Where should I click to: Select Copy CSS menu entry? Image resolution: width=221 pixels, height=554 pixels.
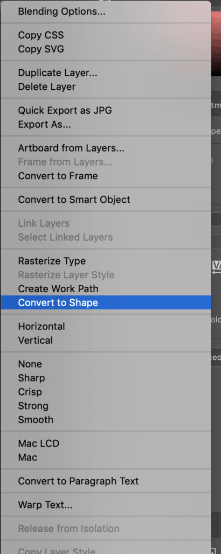coord(106,35)
